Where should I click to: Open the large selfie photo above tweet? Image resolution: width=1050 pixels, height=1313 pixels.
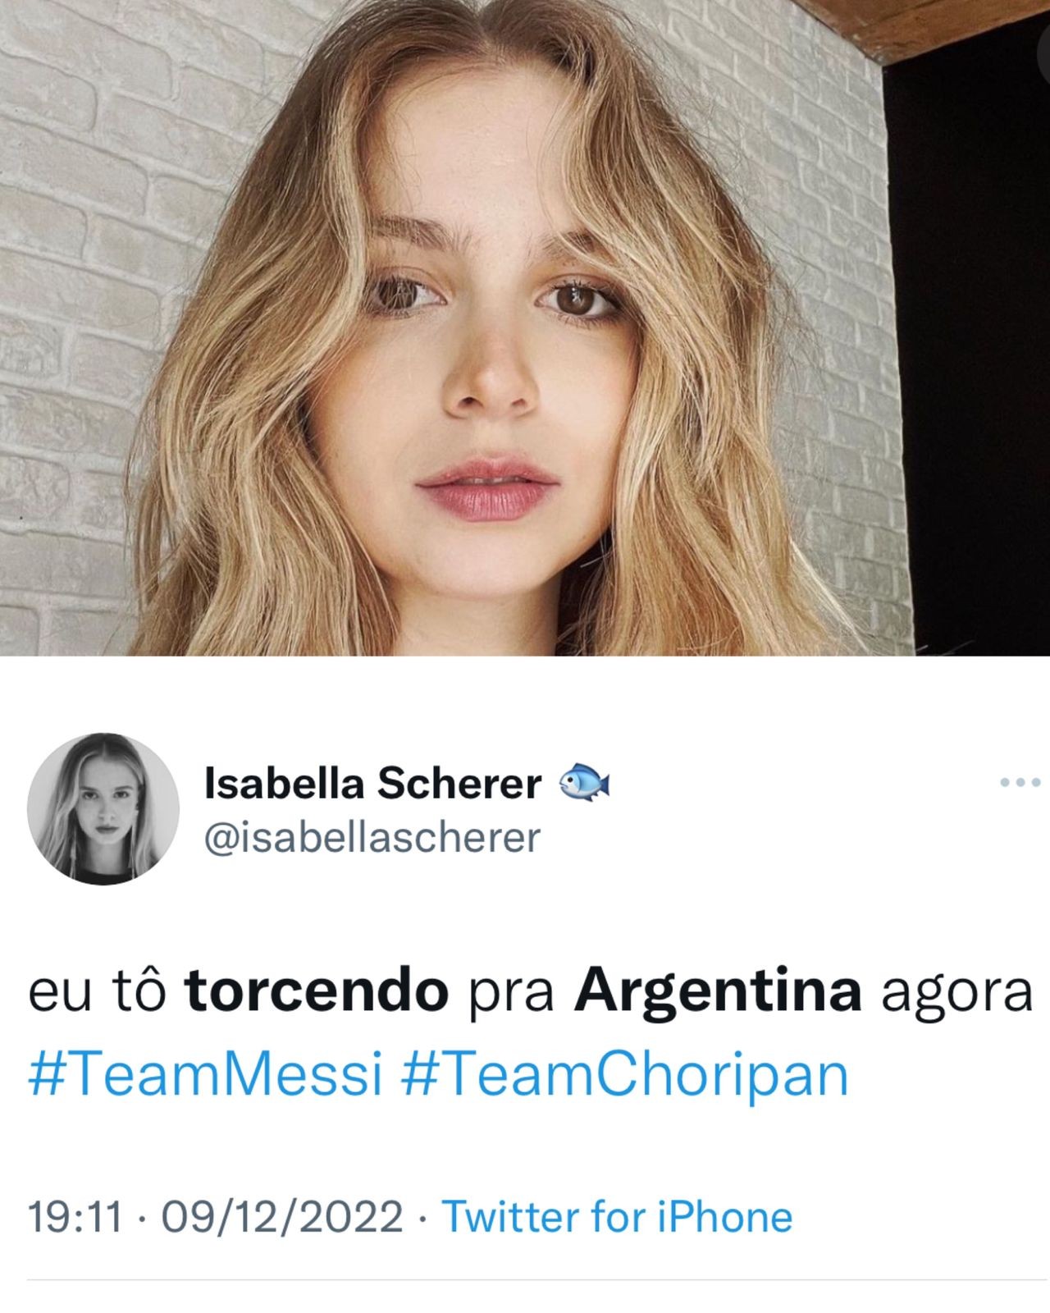click(525, 328)
